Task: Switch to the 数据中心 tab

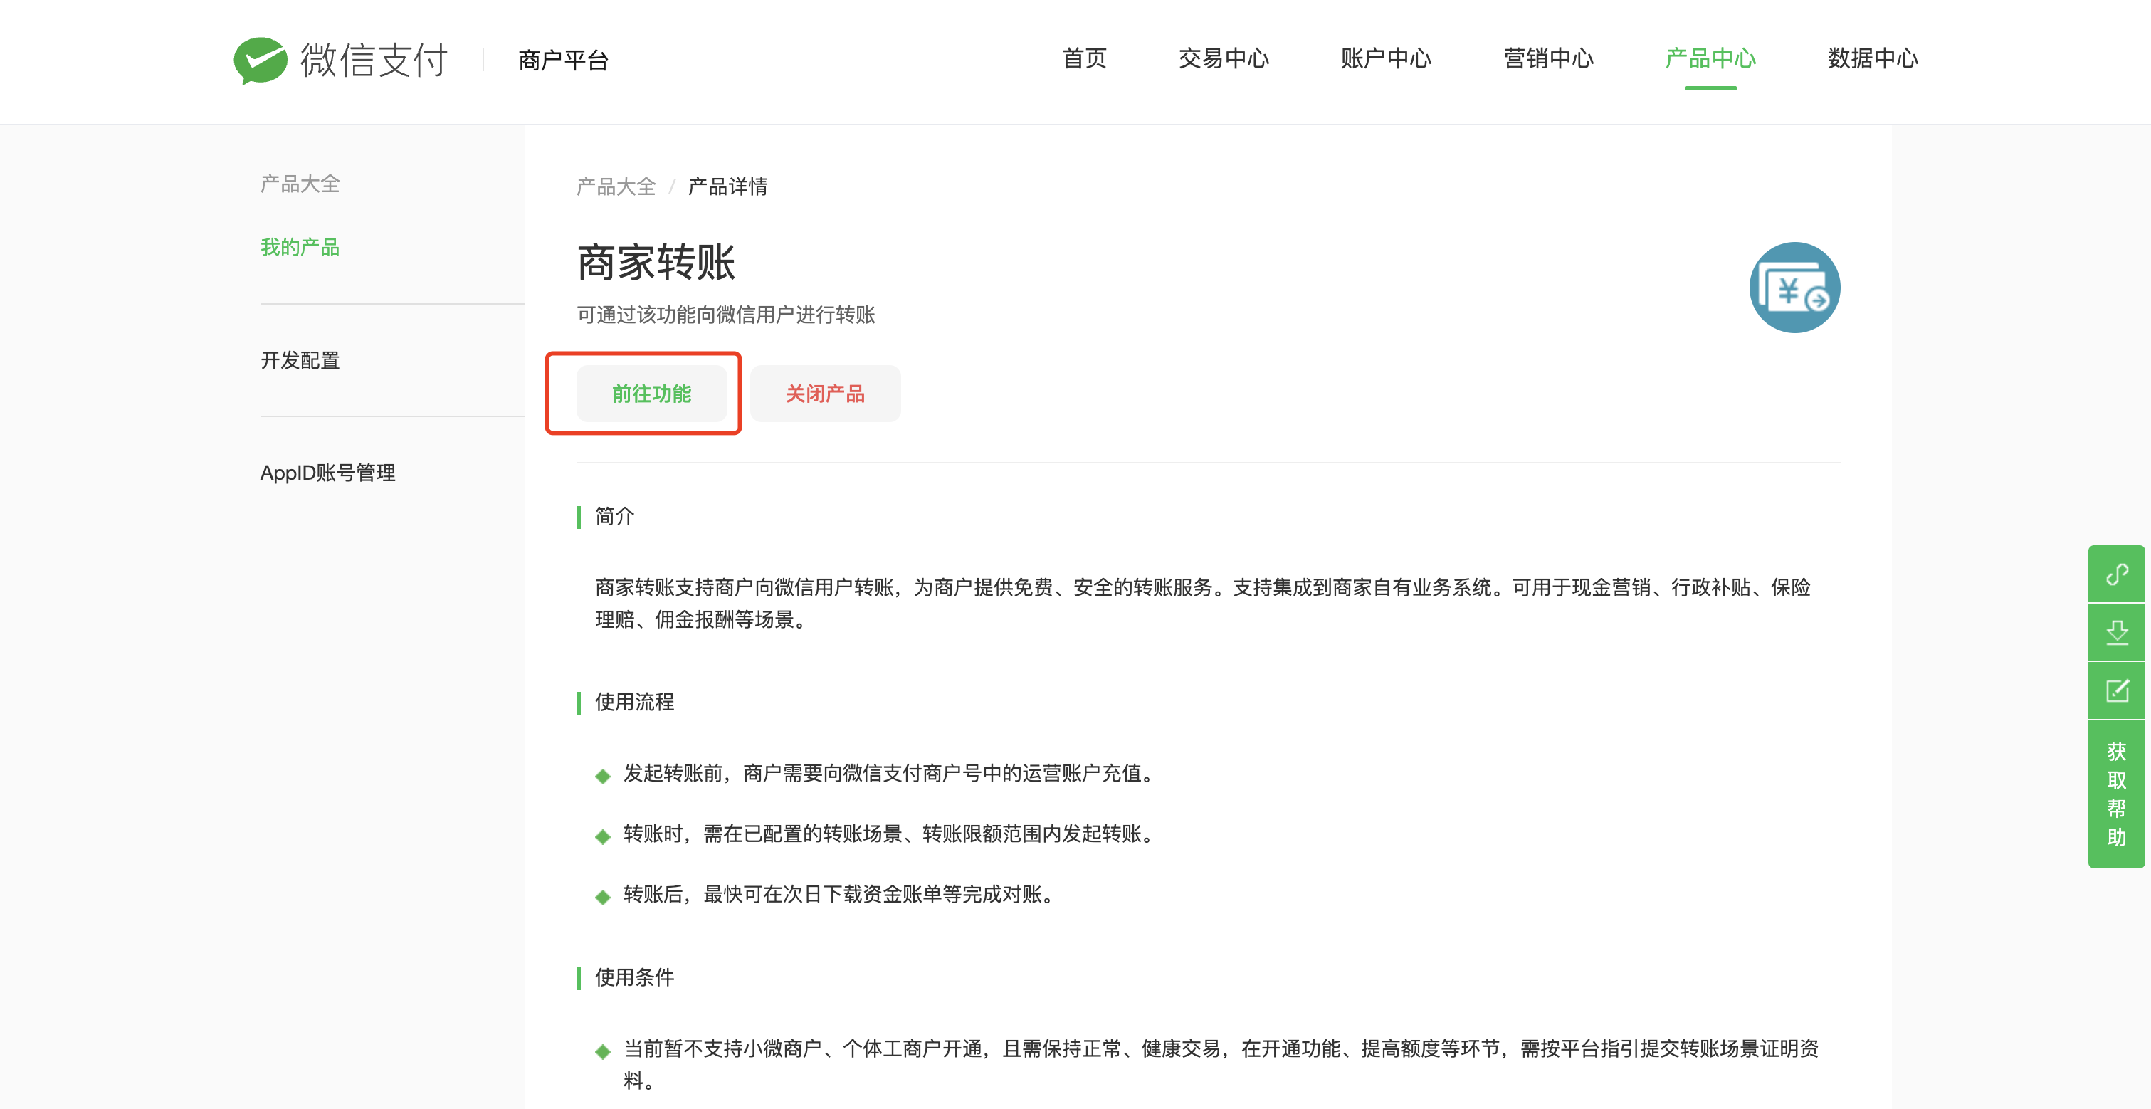Action: click(x=1873, y=58)
